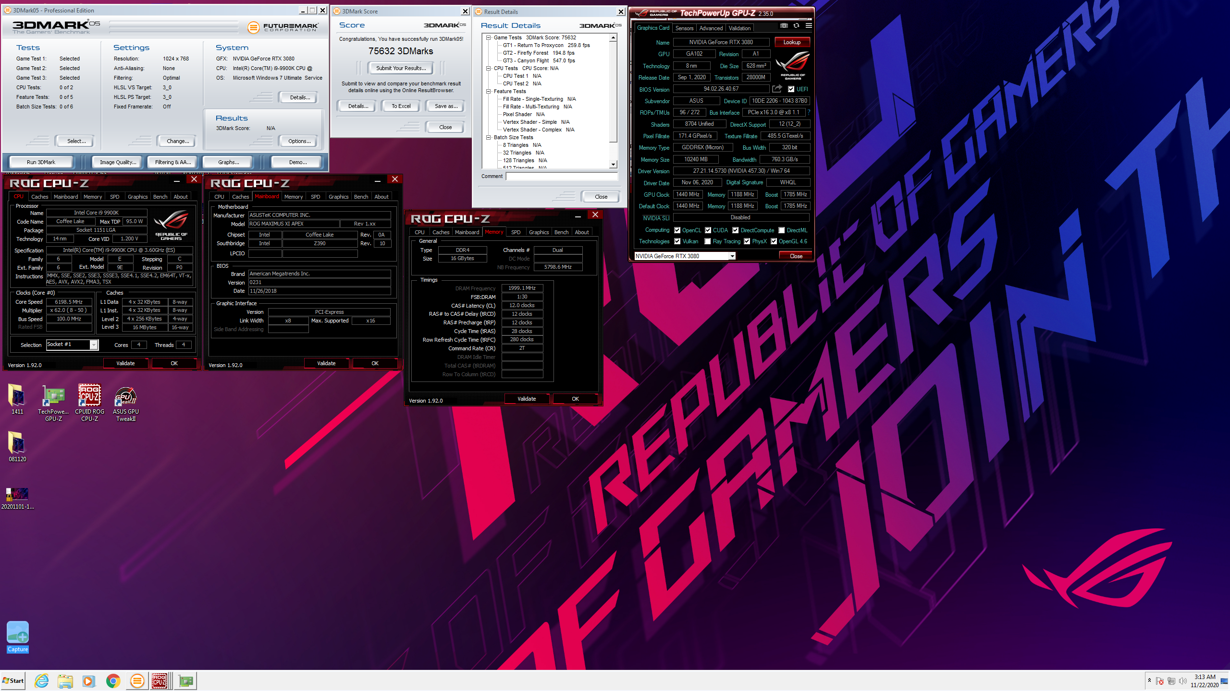Open Windows Explorer from taskbar
This screenshot has width=1230, height=691.
[x=65, y=680]
